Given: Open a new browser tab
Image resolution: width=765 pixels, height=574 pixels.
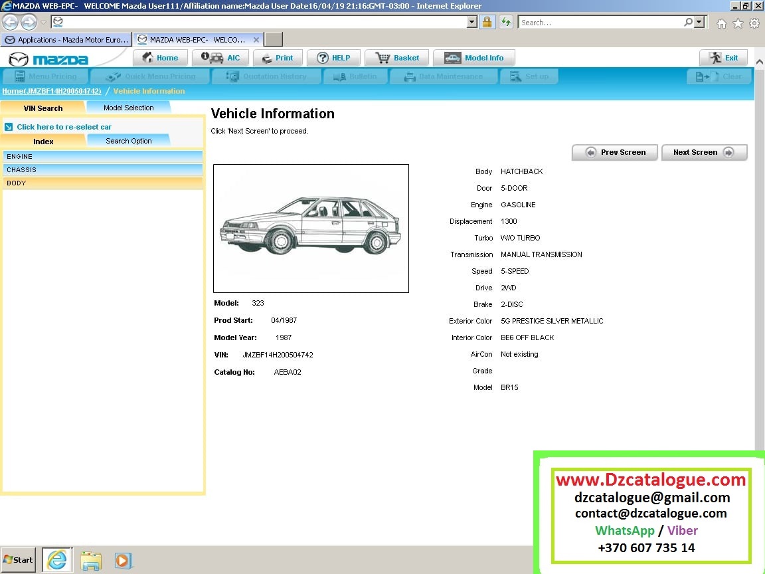Looking at the screenshot, I should pos(273,40).
